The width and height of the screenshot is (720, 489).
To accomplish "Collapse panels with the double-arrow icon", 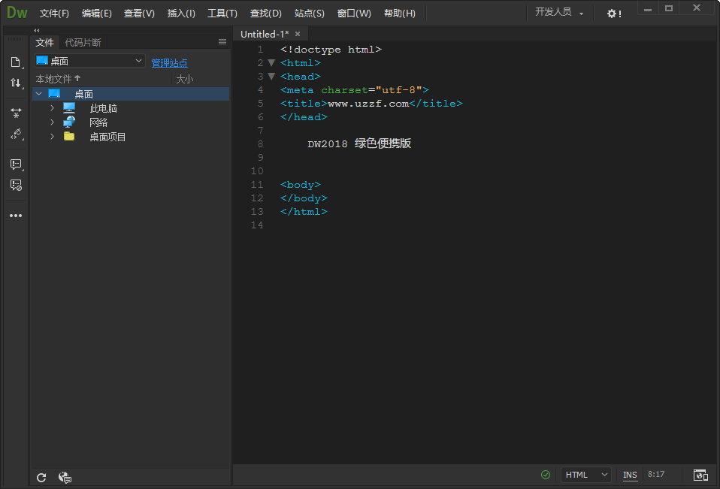I will point(36,30).
